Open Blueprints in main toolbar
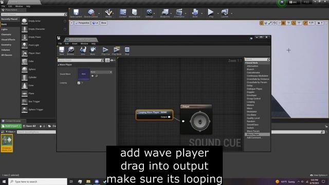Viewport: 329px width, 185px height. pos(165,13)
